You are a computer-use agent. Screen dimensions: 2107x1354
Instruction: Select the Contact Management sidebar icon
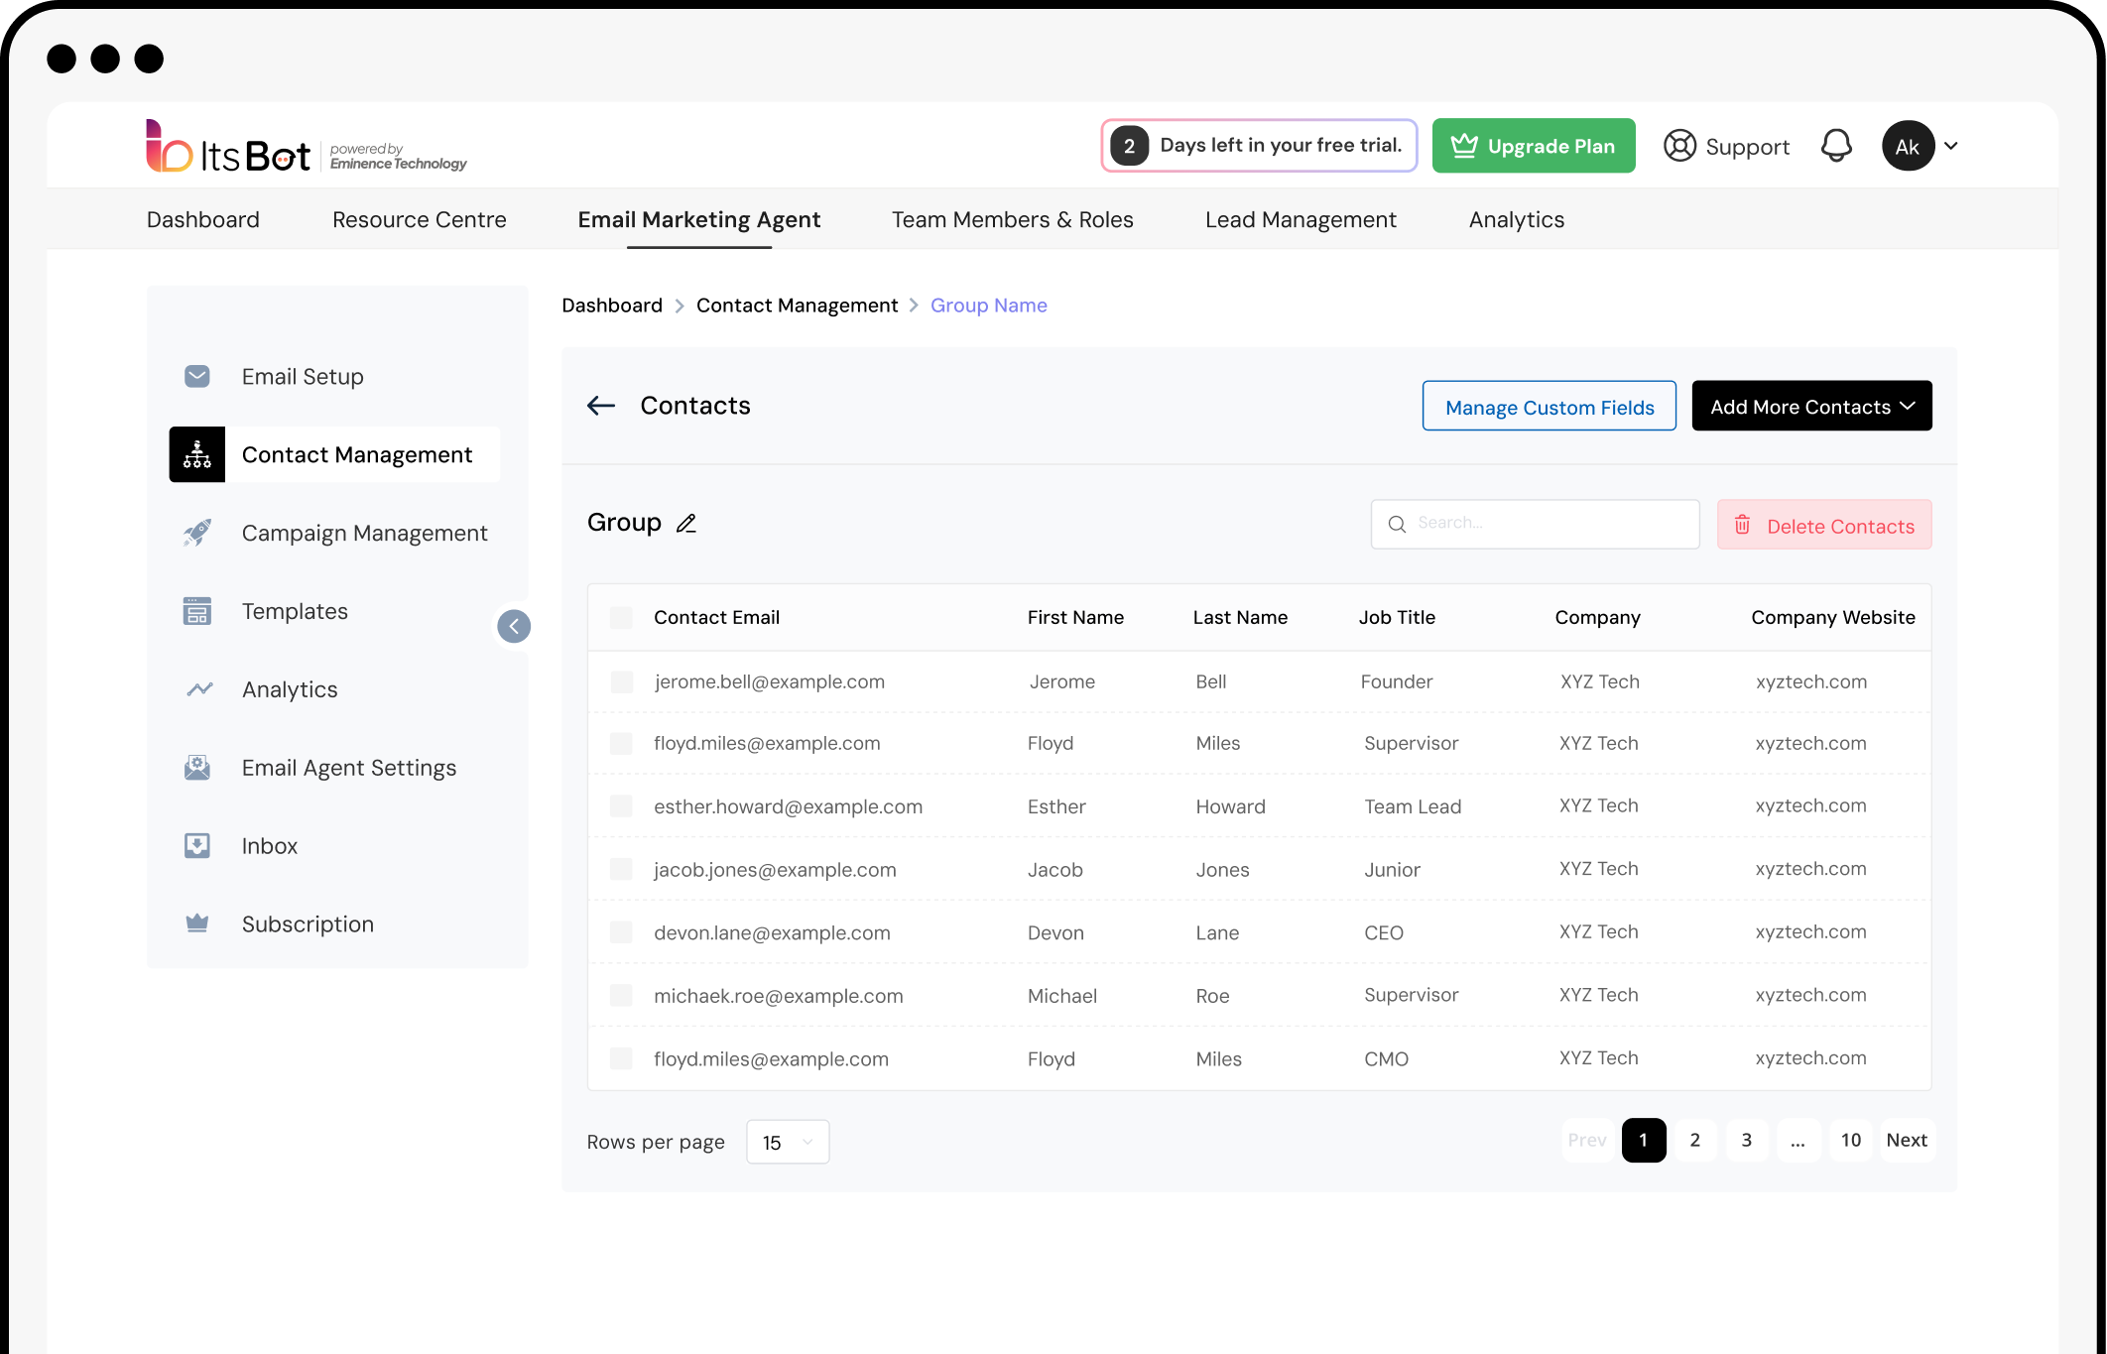[196, 454]
